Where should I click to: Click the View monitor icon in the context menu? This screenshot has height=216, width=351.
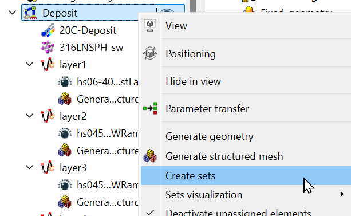click(150, 25)
